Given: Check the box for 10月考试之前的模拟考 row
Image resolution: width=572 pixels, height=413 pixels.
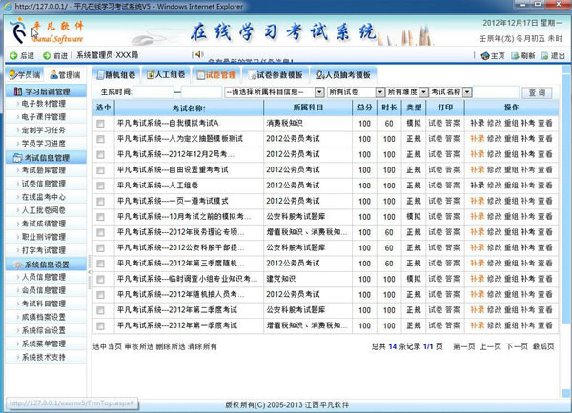Looking at the screenshot, I should [100, 217].
